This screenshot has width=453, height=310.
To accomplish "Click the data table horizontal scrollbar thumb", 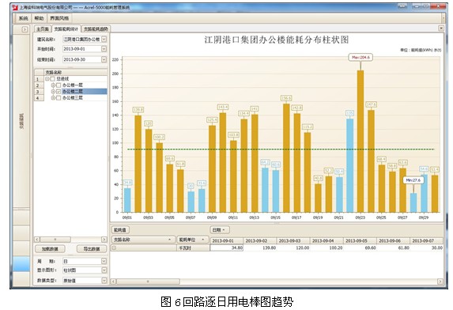I will click(148, 281).
